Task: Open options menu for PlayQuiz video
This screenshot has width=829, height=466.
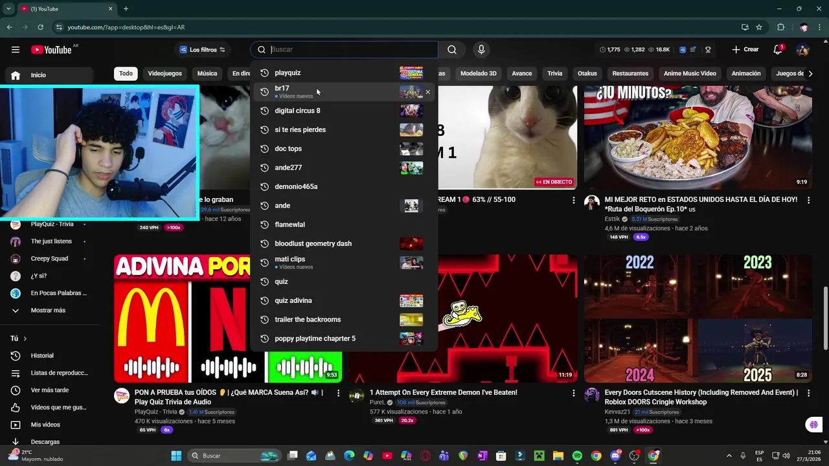Action: (339, 393)
